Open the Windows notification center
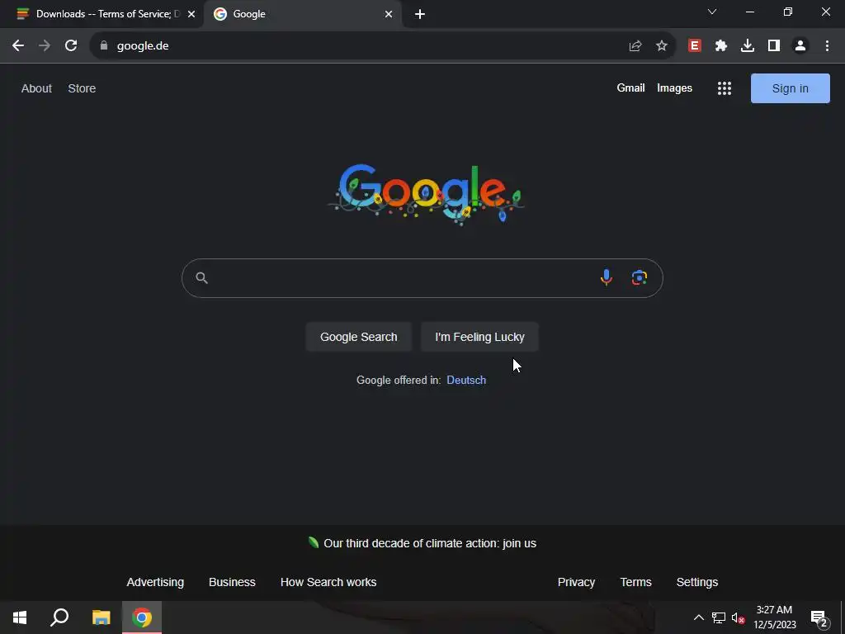 click(819, 617)
